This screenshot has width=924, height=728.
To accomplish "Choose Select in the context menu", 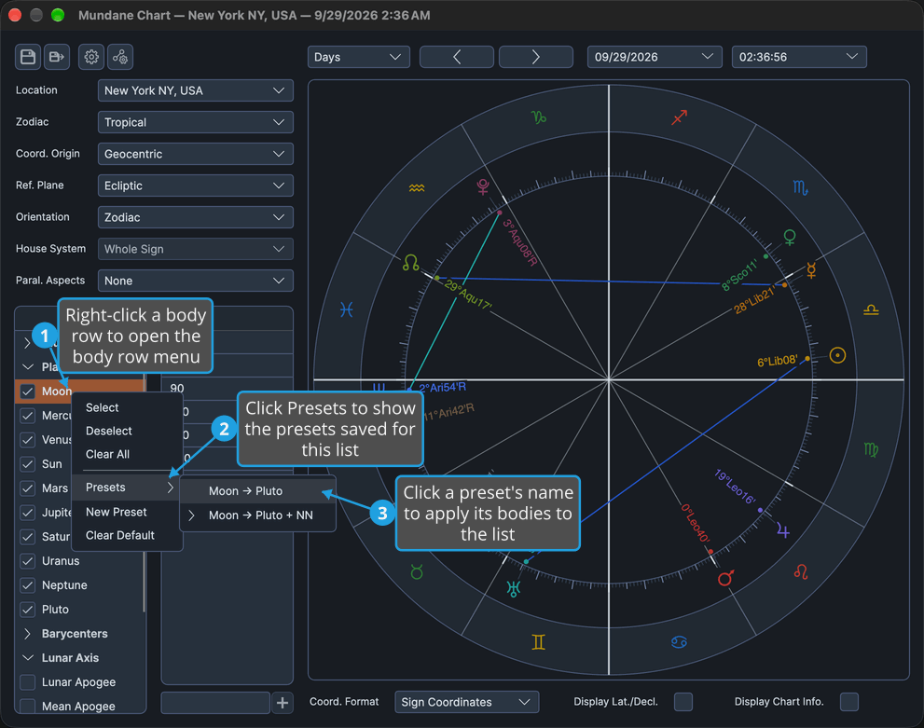I will pyautogui.click(x=126, y=407).
